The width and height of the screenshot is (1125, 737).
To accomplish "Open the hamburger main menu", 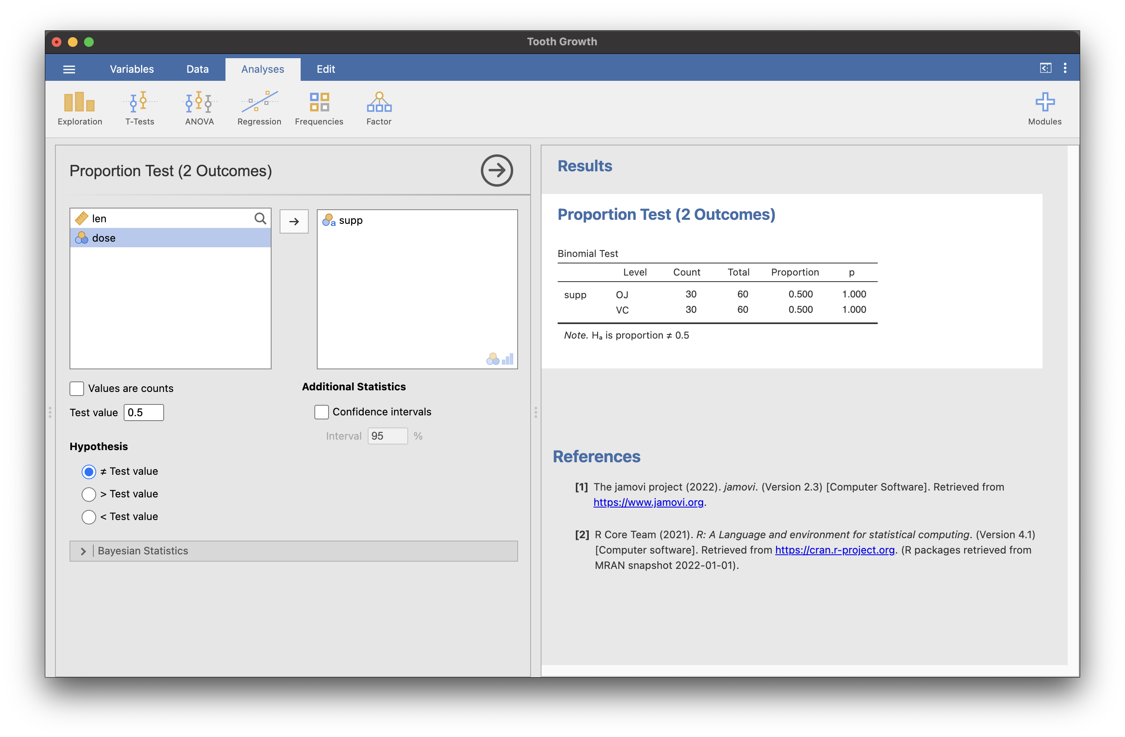I will [69, 69].
